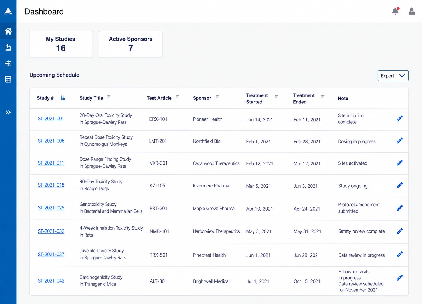Expand the sidebar with double chevron
The width and height of the screenshot is (422, 304).
click(8, 112)
